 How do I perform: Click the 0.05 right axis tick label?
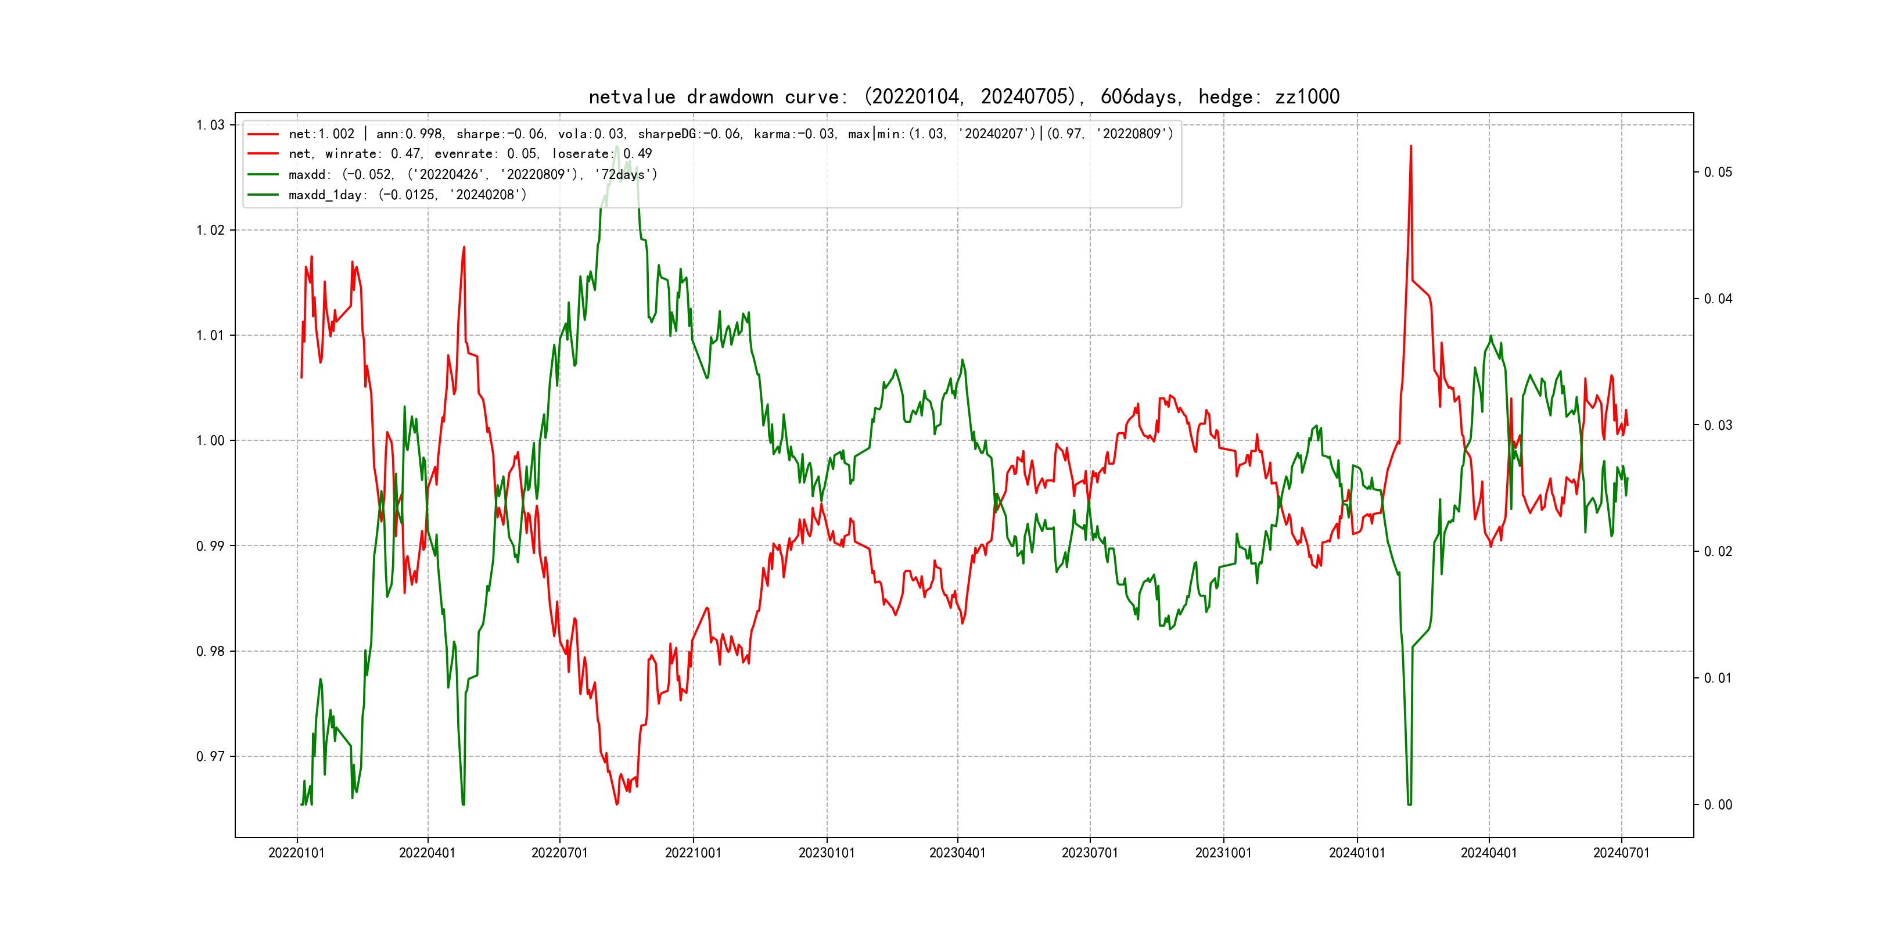1718,173
